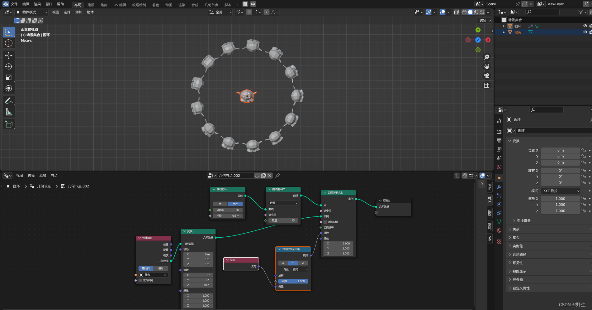592x310 pixels.
Task: Open the XYZ 欧拉 rotation mode dropdown
Action: (561, 191)
